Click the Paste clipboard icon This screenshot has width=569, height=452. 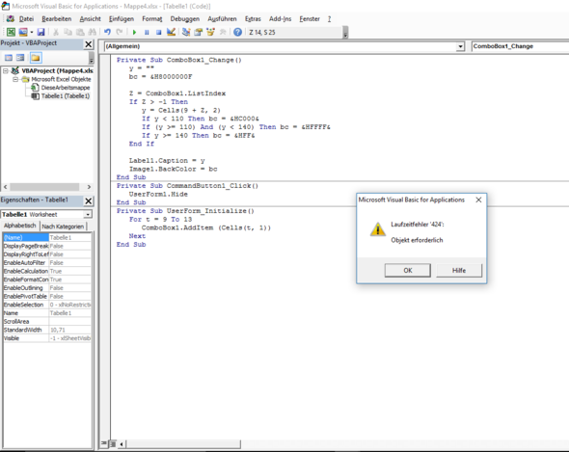tap(80, 32)
